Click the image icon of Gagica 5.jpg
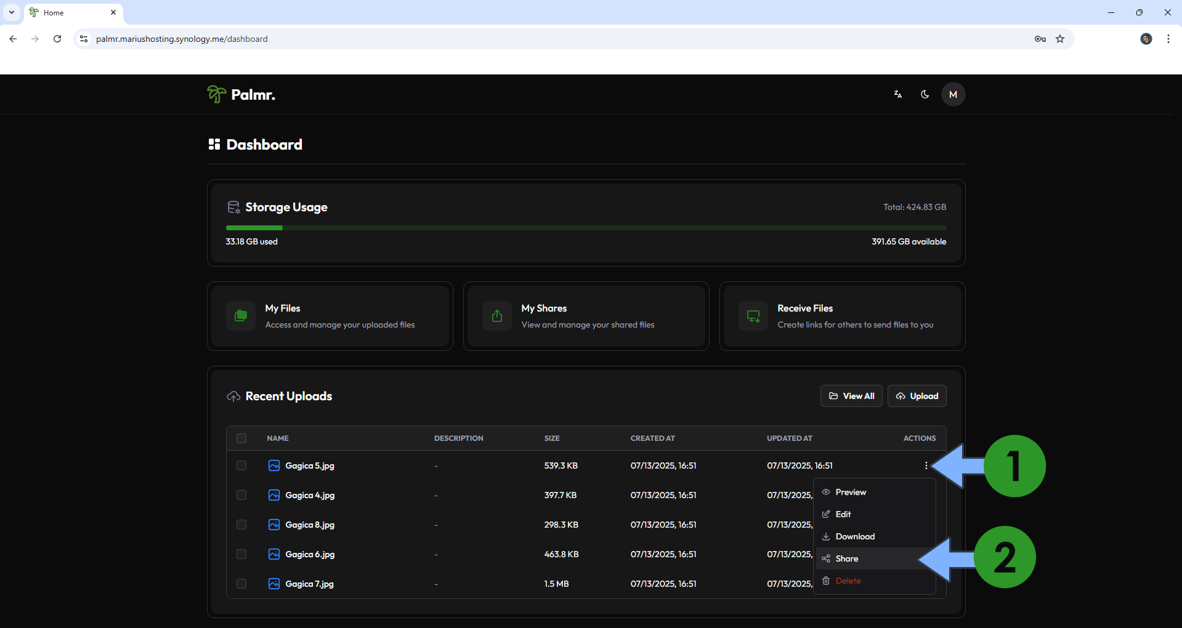This screenshot has width=1182, height=628. 274,465
